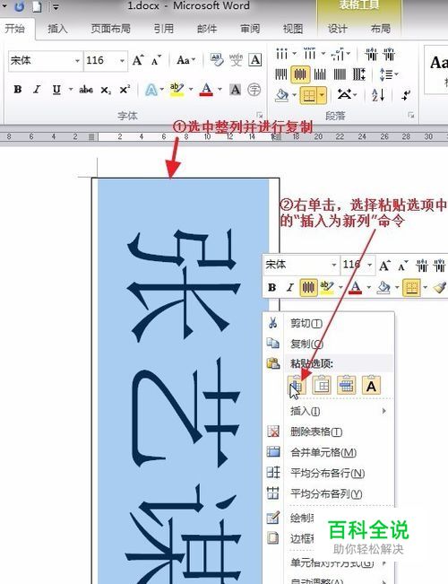This screenshot has height=584, width=448.
Task: Click the Format Painter brush on mini toolbar
Action: (x=440, y=287)
